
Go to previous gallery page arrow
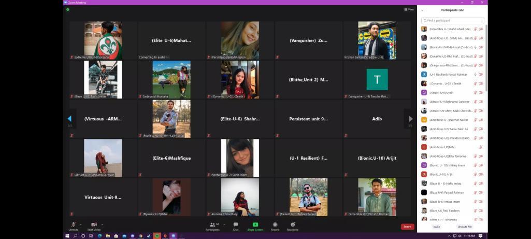click(69, 119)
